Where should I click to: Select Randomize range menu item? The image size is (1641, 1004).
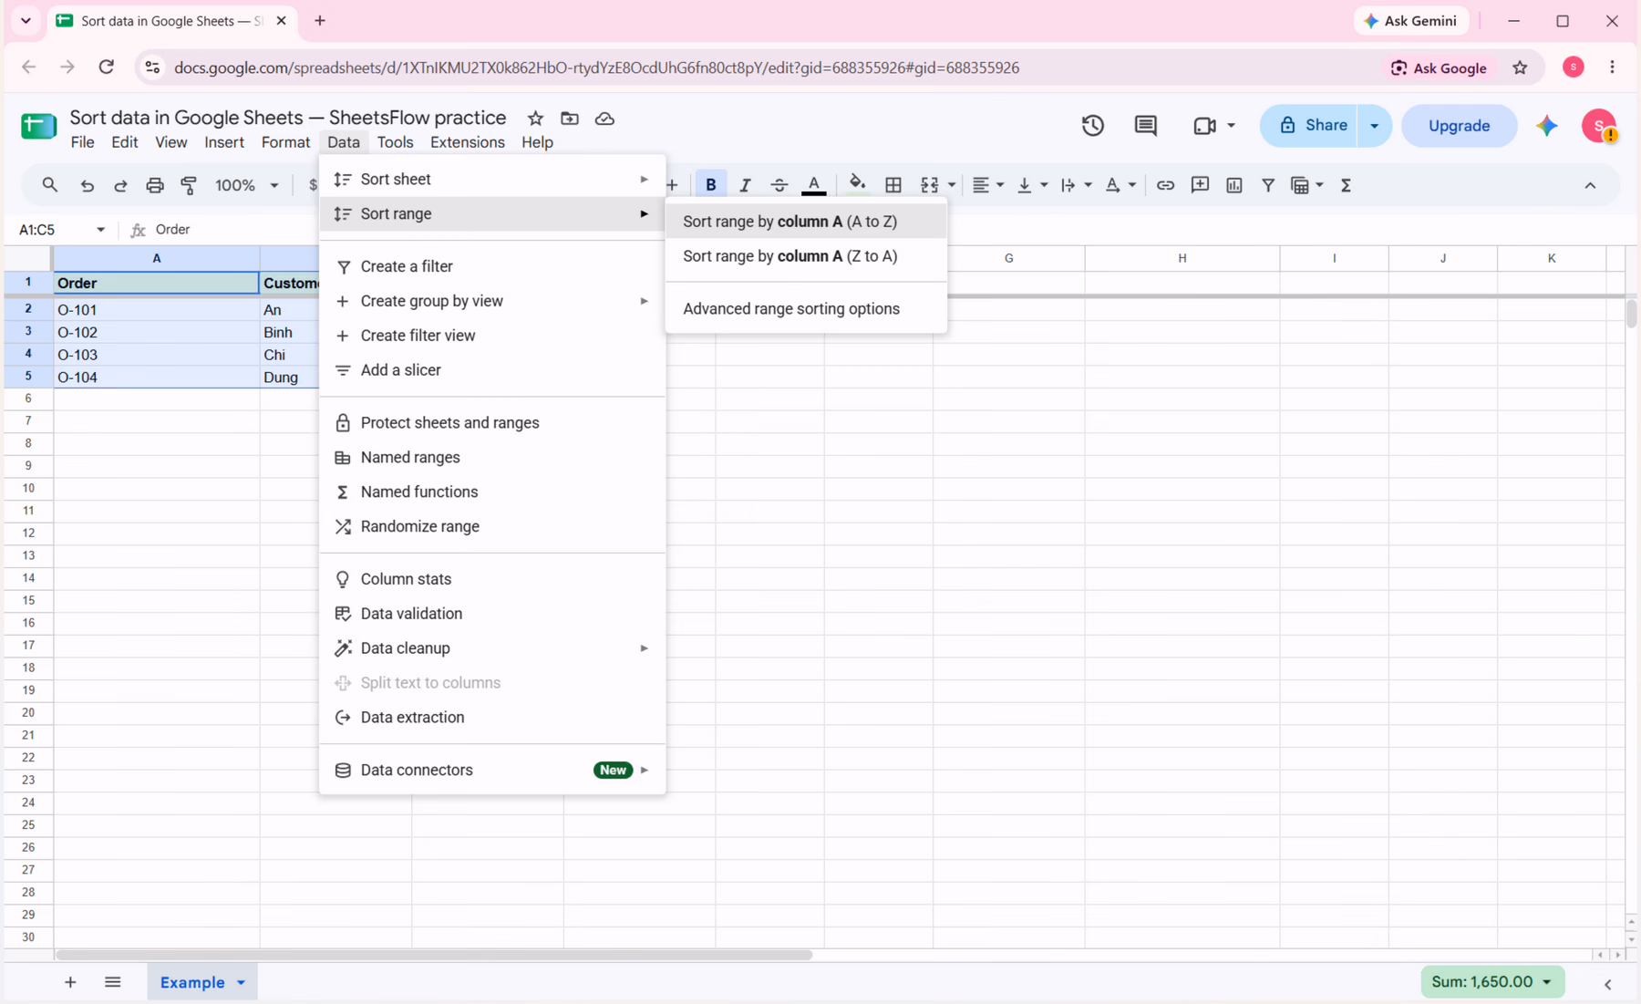tap(492, 526)
